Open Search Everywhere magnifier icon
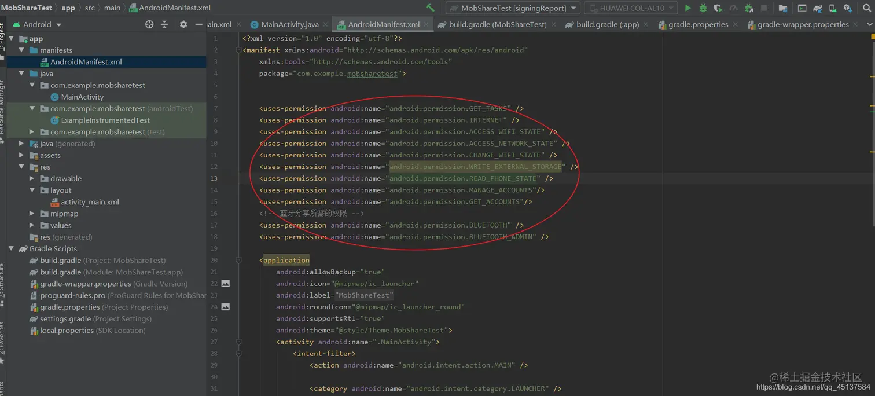 867,8
